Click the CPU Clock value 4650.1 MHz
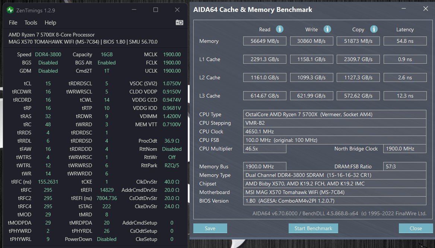Viewport: 435px width, 248px height. pos(334,131)
